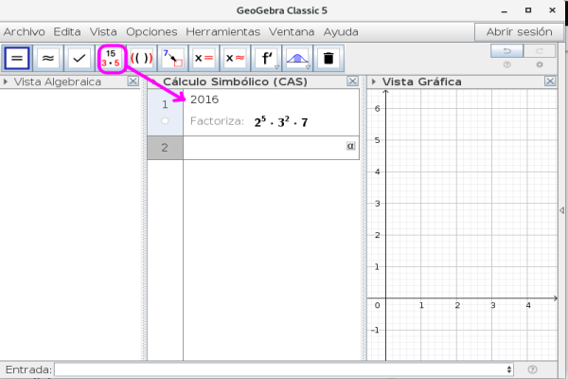Click the Abrir sesión button
568x379 pixels.
[x=519, y=32]
